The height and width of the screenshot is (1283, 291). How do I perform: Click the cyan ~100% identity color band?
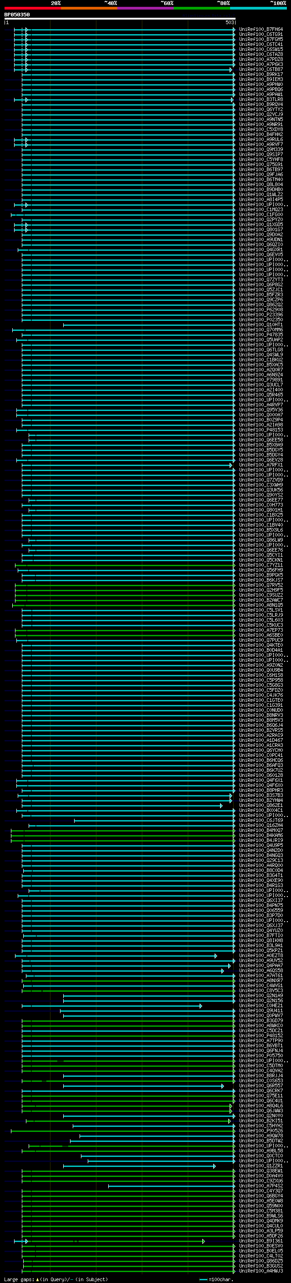pos(258,8)
